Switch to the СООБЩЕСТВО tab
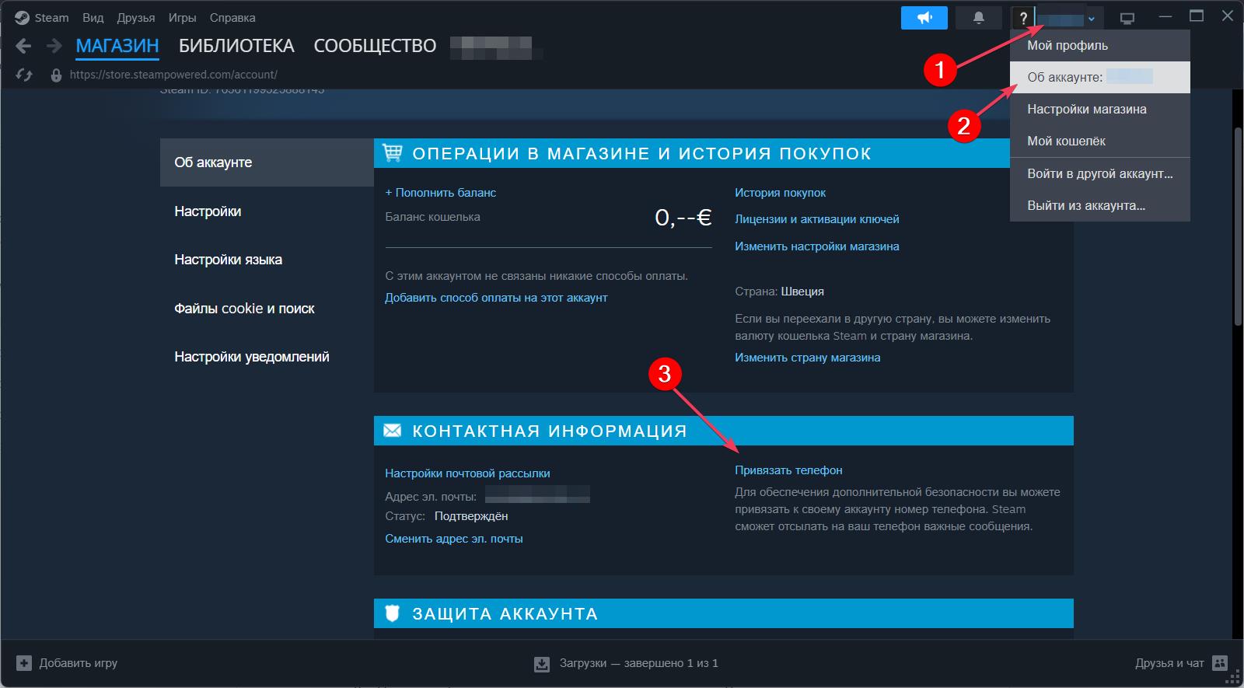The width and height of the screenshot is (1244, 688). tap(375, 46)
